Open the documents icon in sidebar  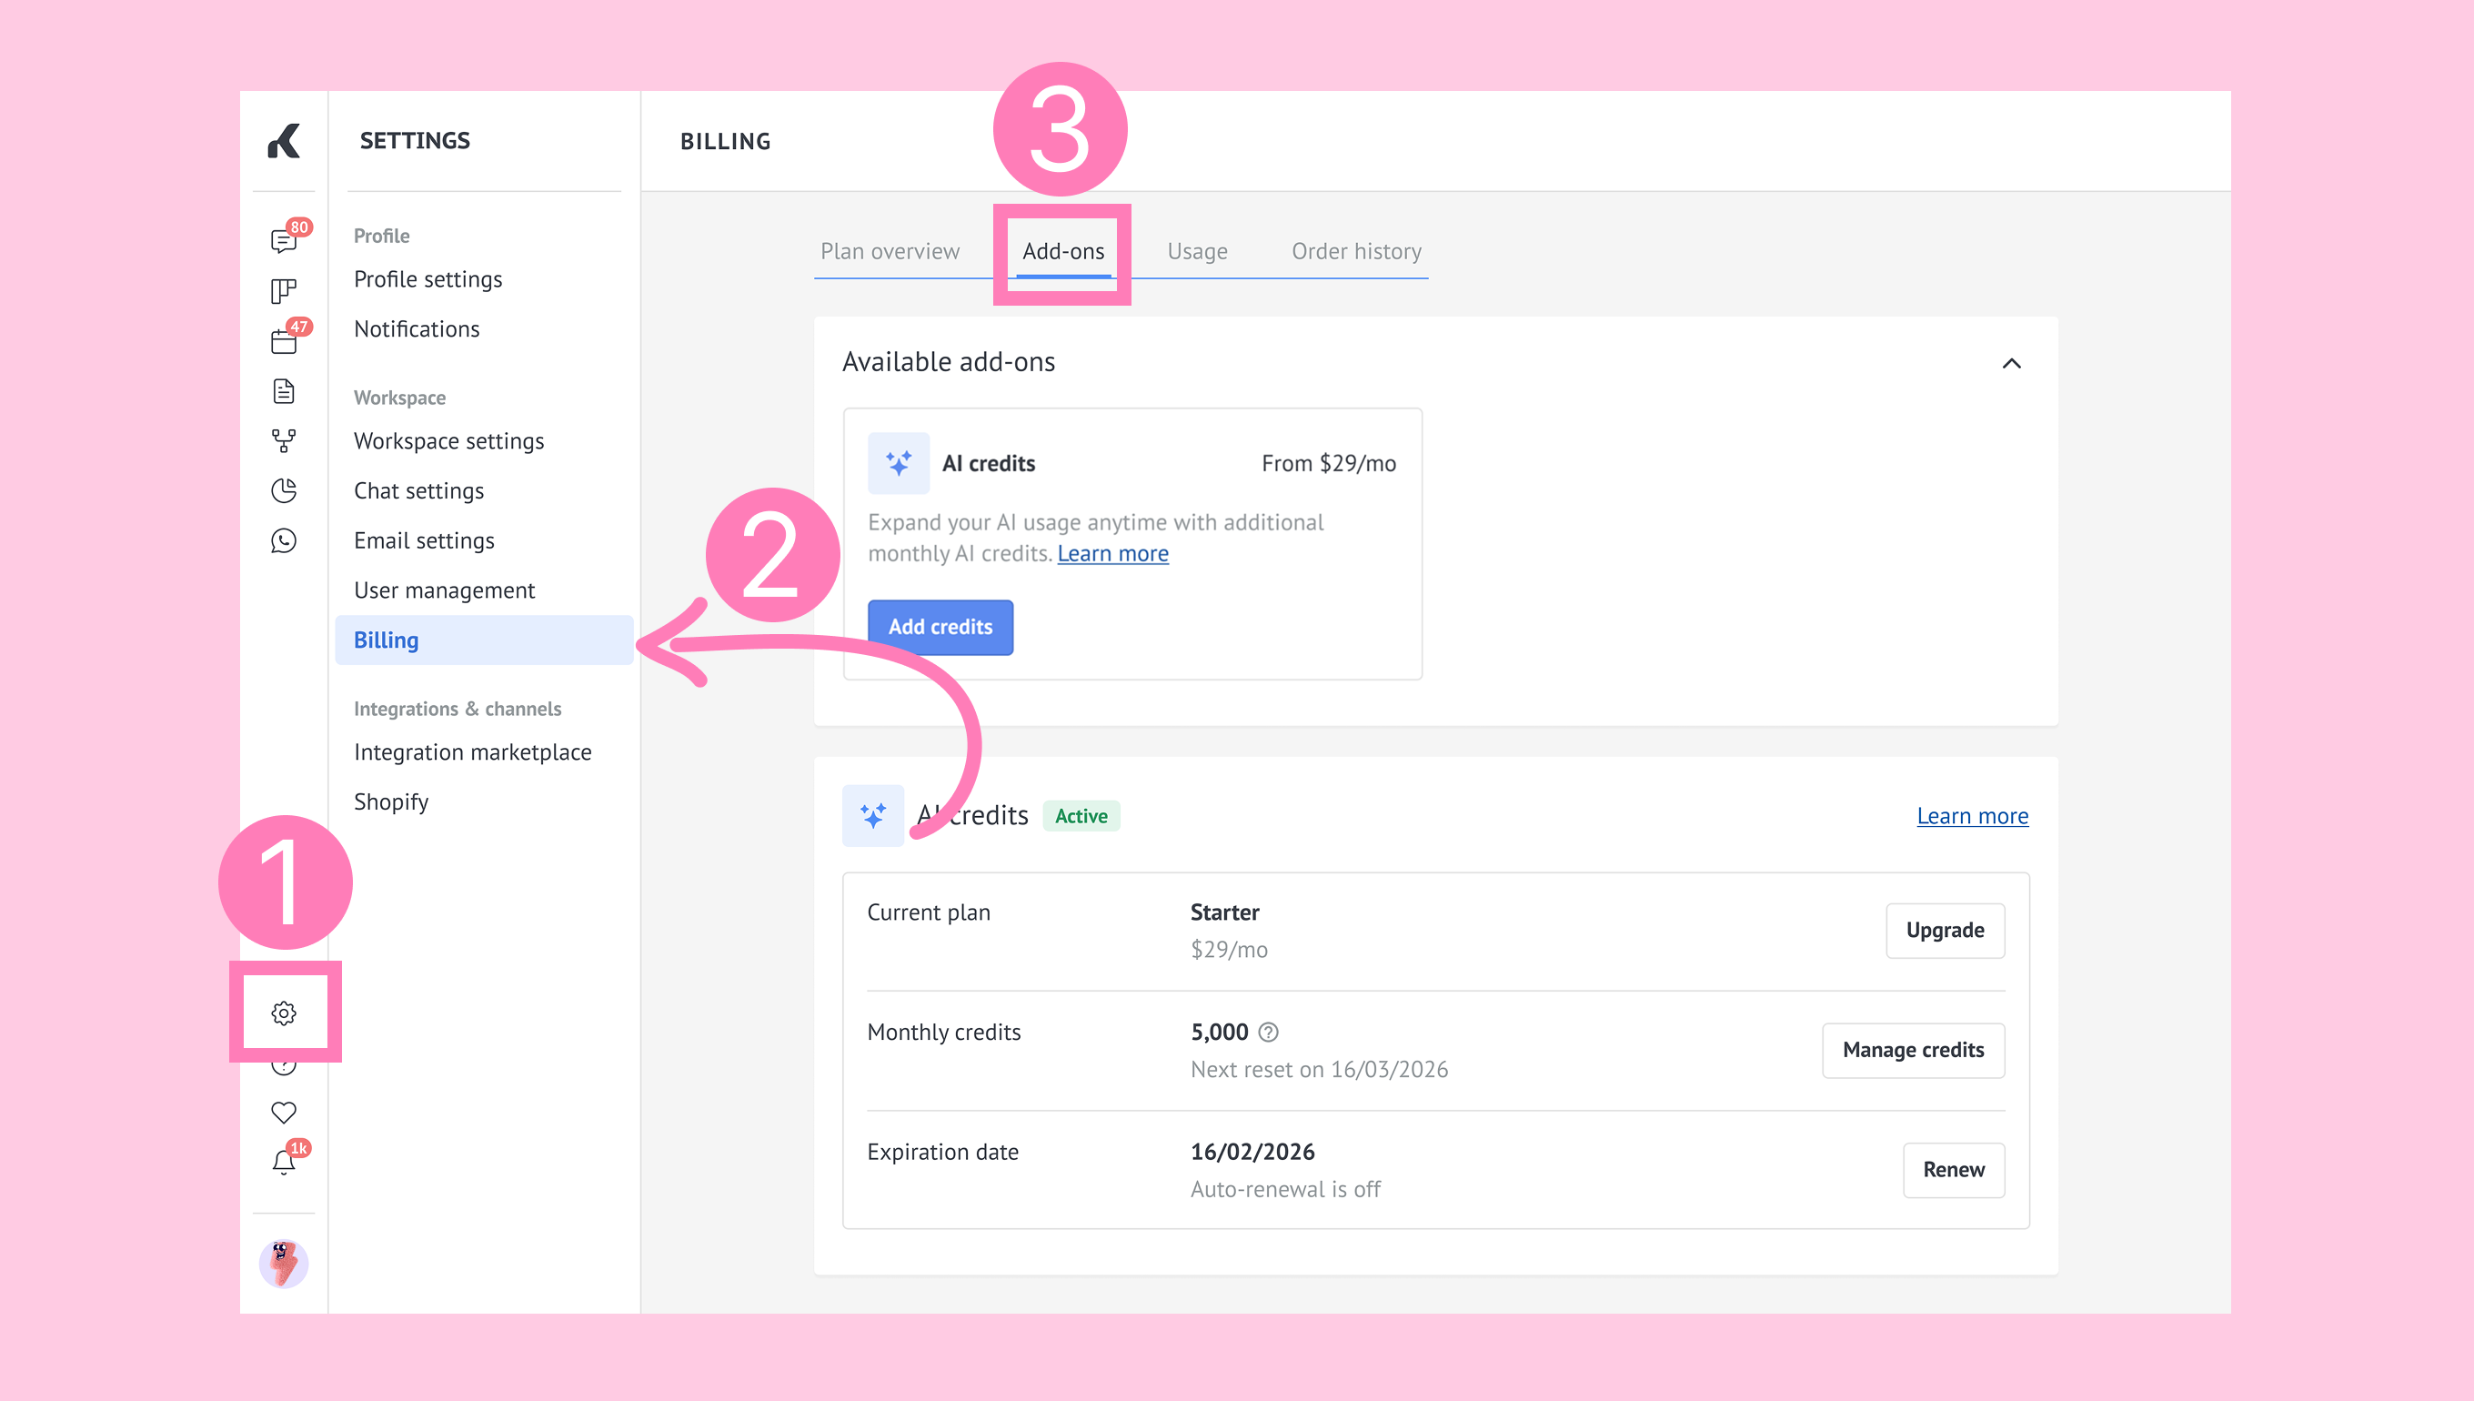click(x=284, y=390)
